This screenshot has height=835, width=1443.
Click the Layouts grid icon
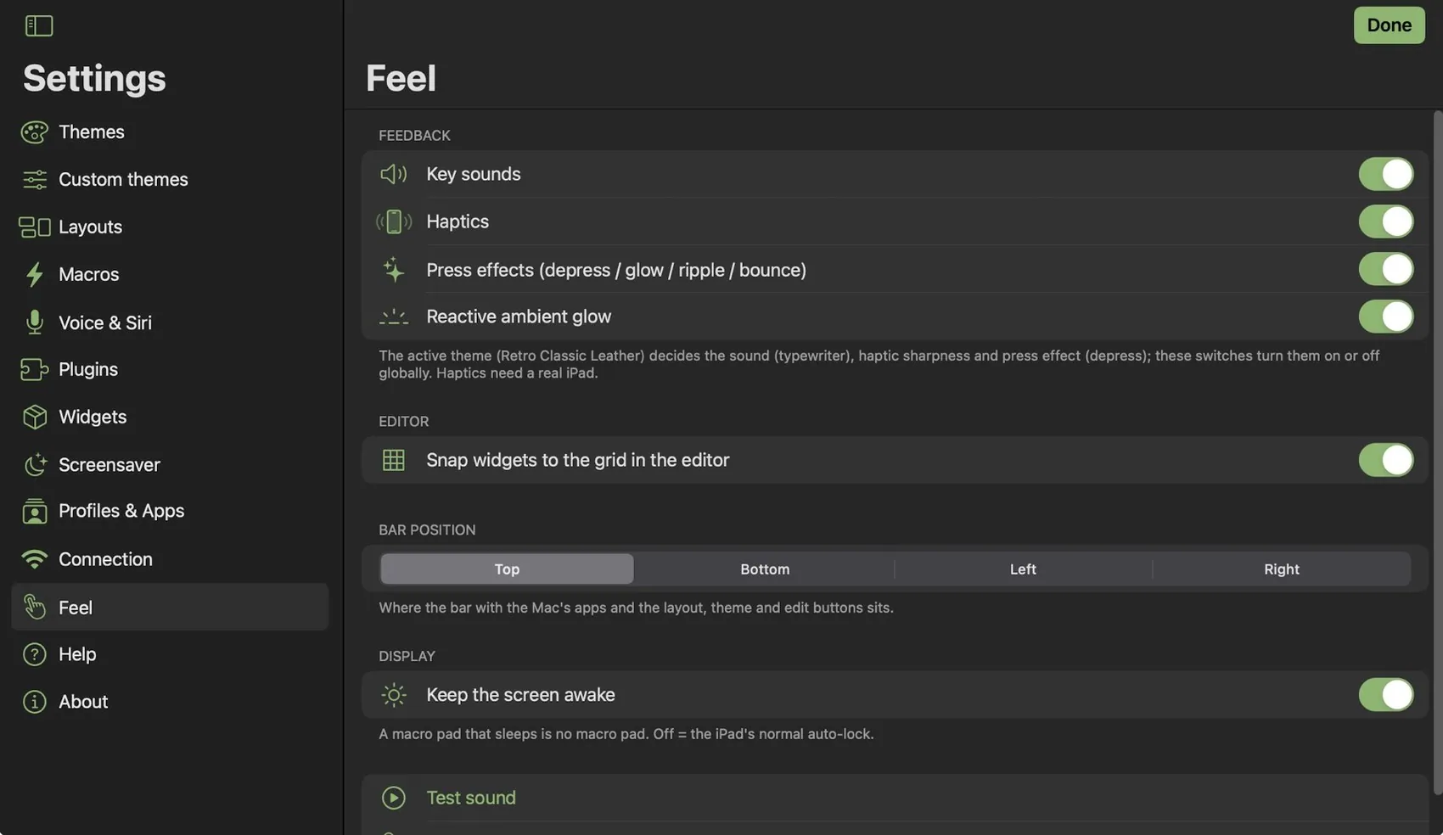pos(35,227)
